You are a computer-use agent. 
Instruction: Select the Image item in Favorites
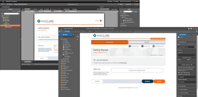point(66,51)
